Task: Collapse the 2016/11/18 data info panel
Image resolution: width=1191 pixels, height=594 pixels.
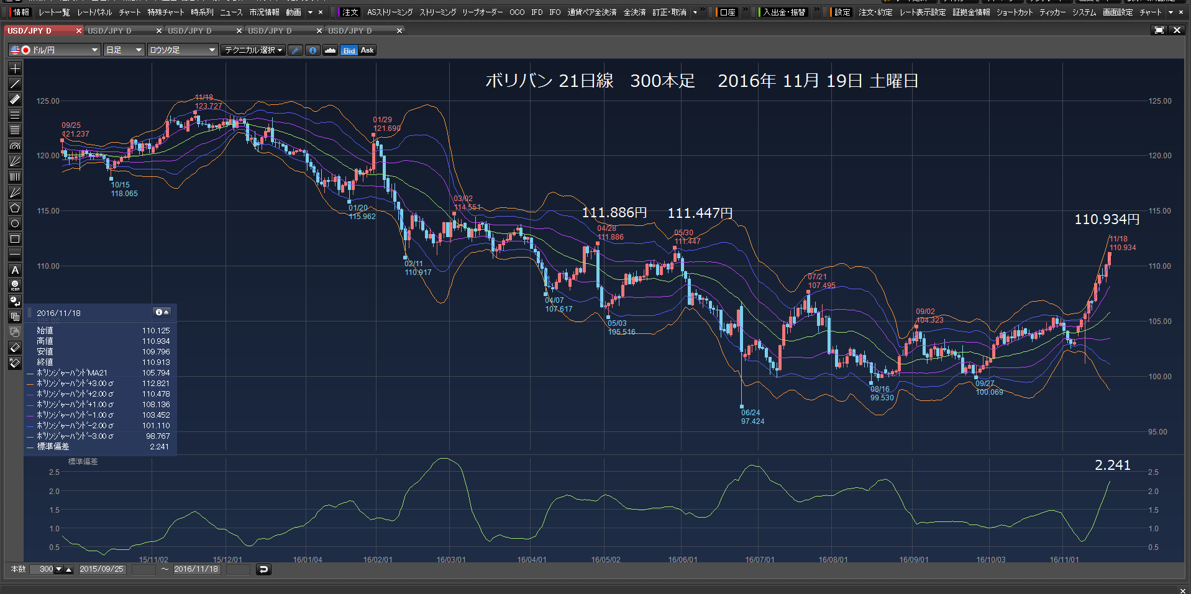Action: point(162,312)
